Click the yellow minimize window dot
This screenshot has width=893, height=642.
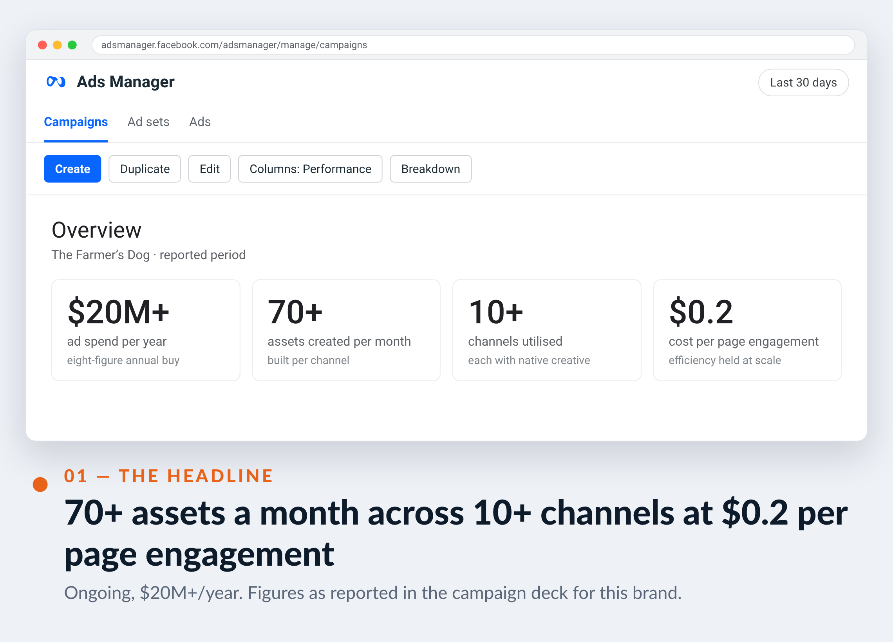[x=58, y=45]
